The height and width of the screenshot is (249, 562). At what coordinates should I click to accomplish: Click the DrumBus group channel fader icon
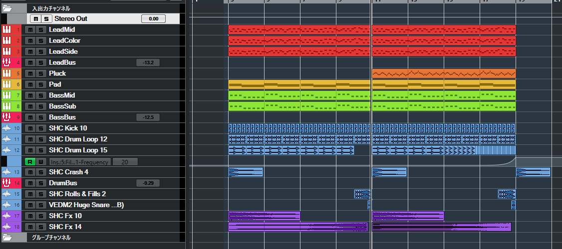pyautogui.click(x=6, y=183)
